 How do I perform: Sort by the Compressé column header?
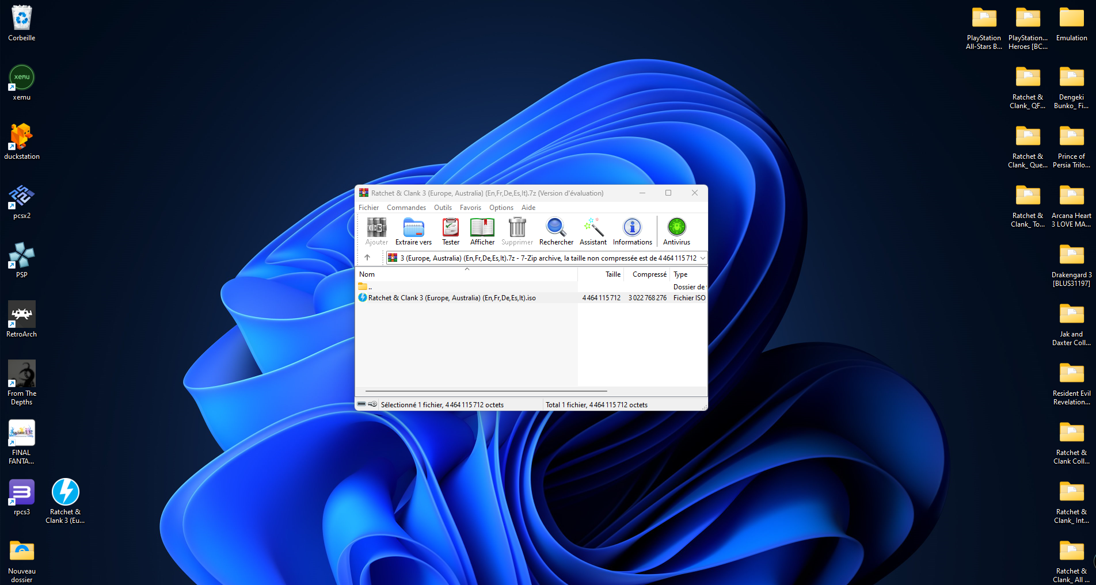click(x=647, y=274)
